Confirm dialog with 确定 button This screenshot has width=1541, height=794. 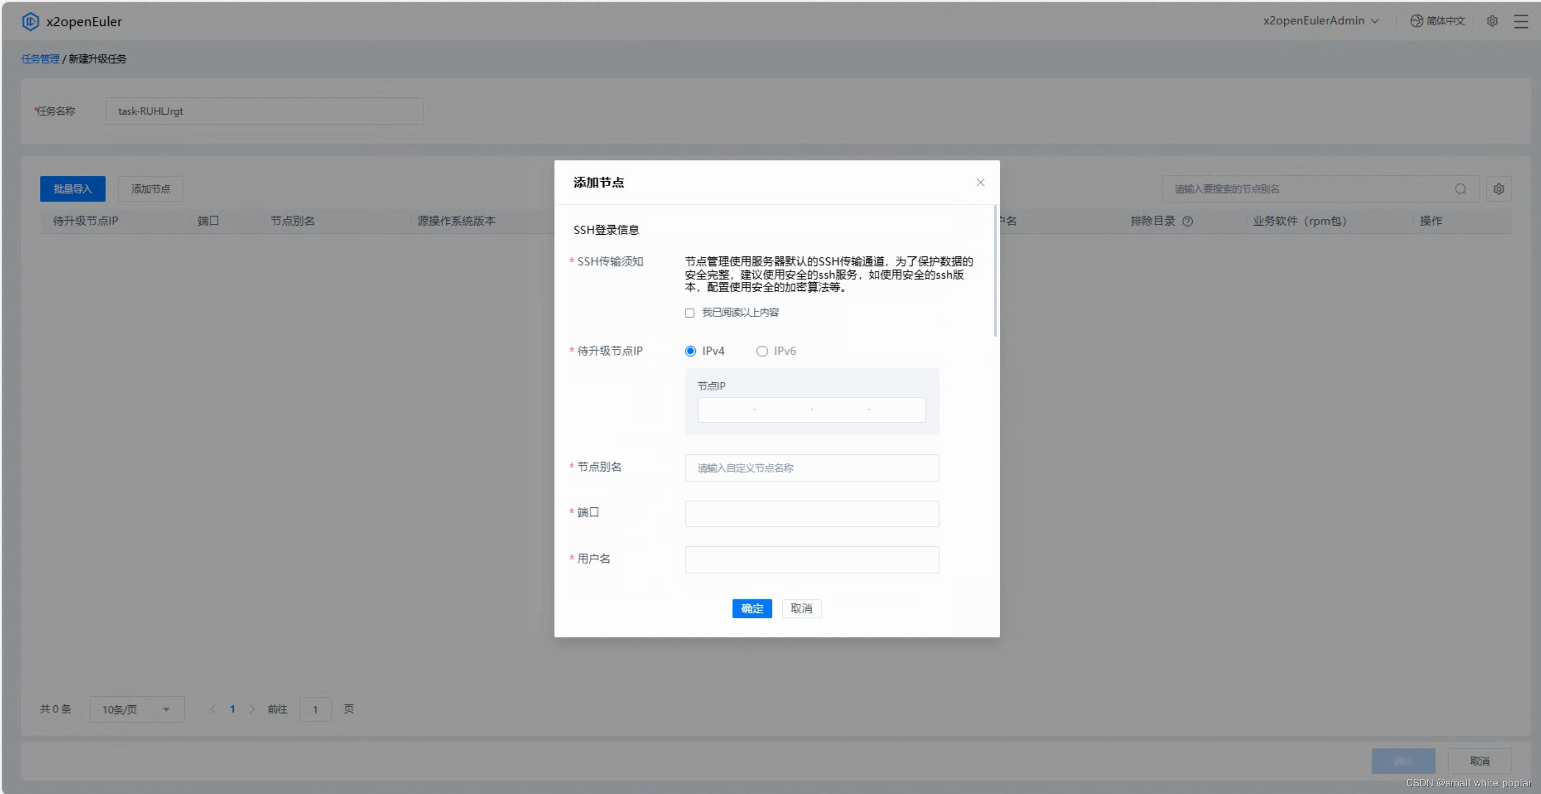[752, 608]
